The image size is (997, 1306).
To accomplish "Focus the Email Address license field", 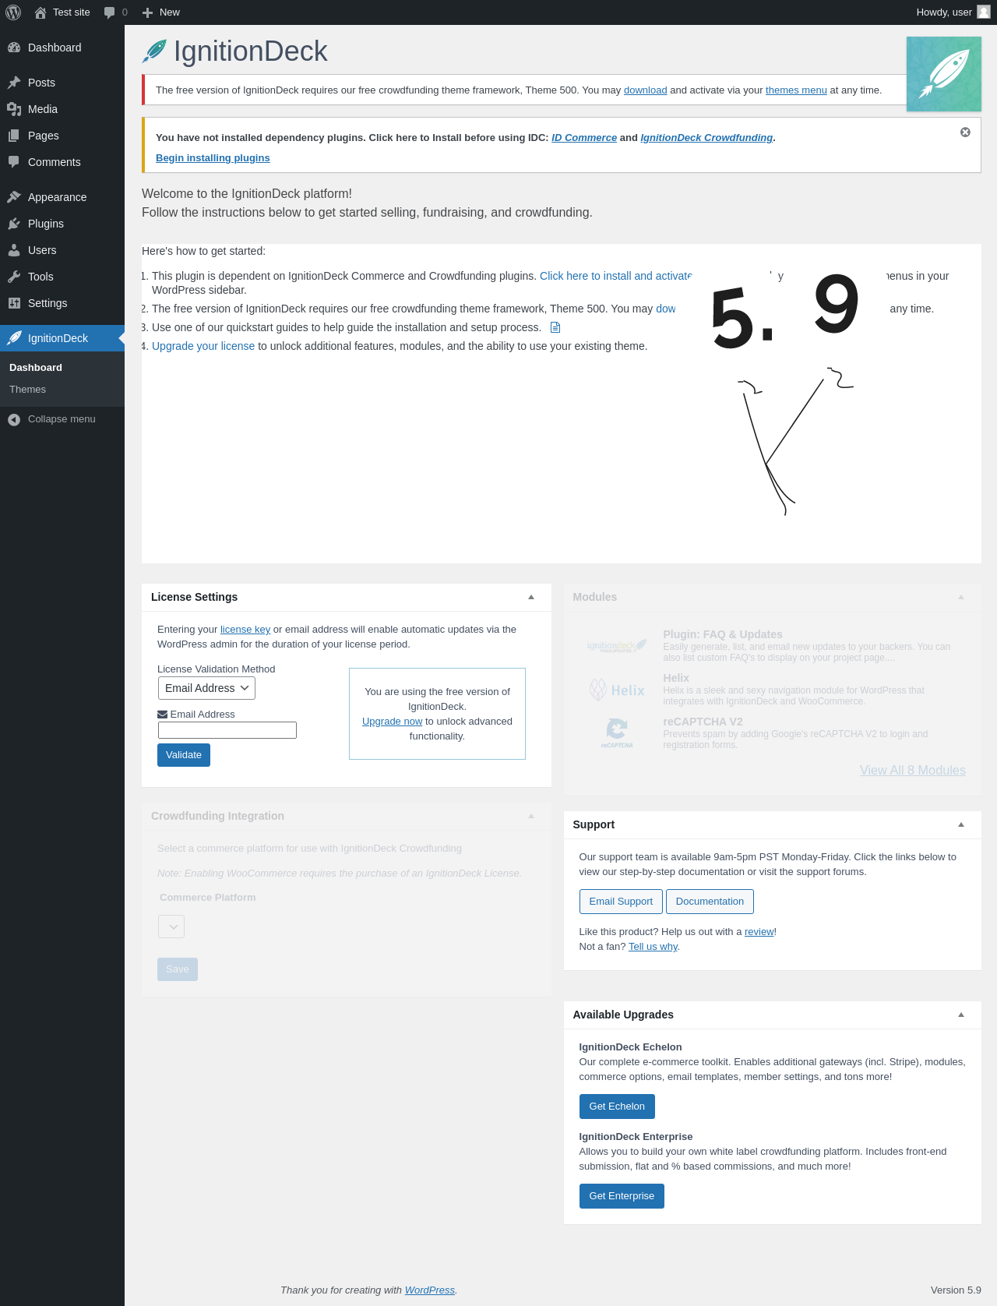I will tap(227, 730).
